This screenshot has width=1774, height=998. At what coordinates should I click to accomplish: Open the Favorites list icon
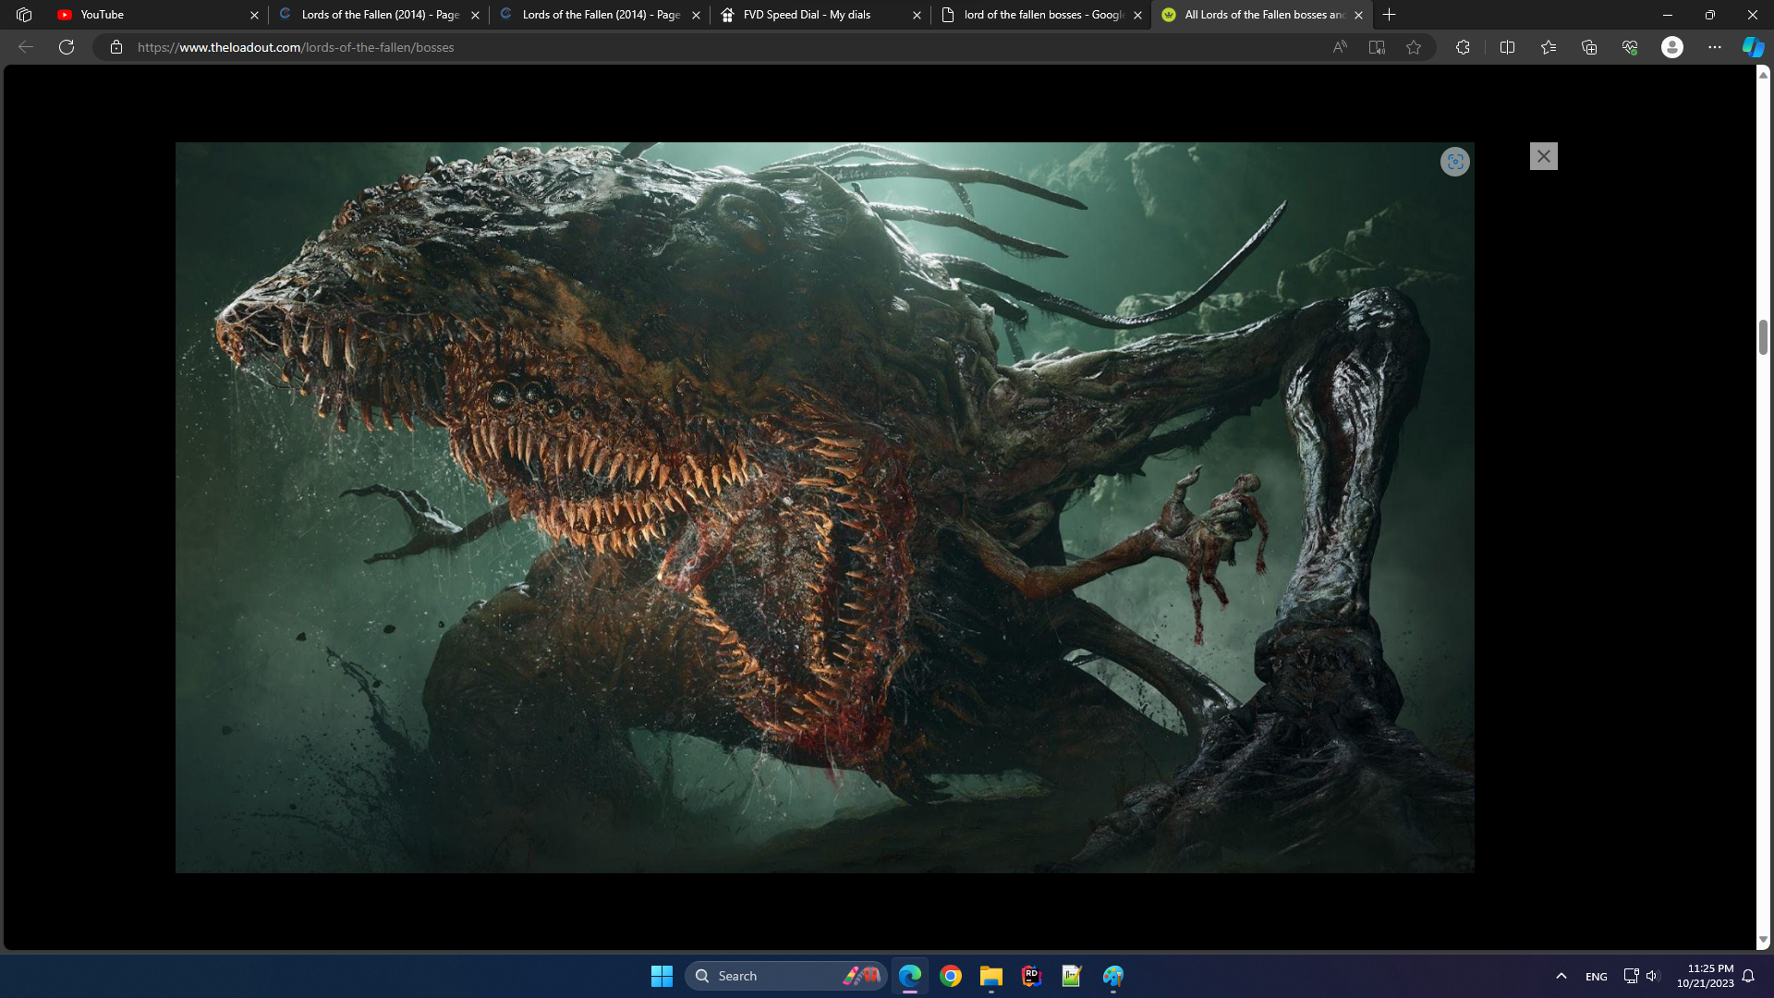click(x=1549, y=47)
